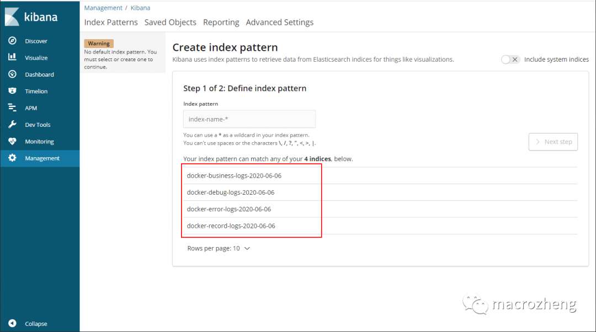Collapse sidebar via arrow icon
The image size is (596, 332).
(12, 323)
